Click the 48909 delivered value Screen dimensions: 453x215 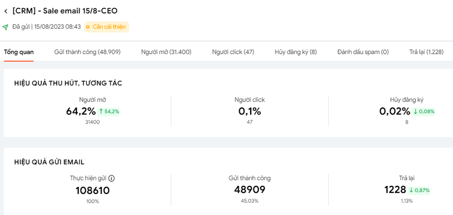pos(250,190)
